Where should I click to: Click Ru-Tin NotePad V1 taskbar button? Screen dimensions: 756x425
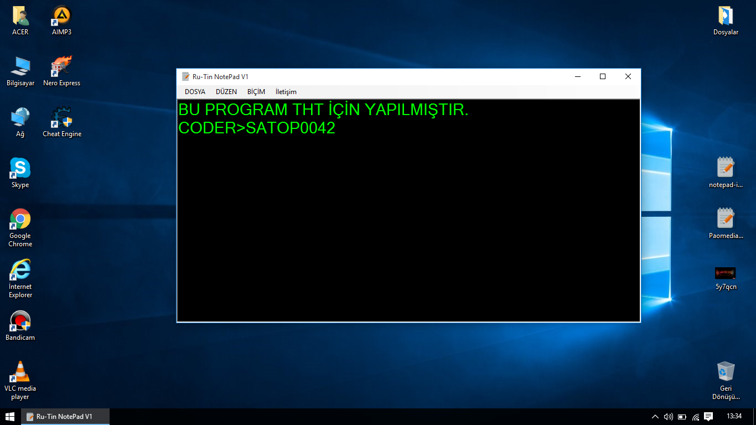[65, 417]
